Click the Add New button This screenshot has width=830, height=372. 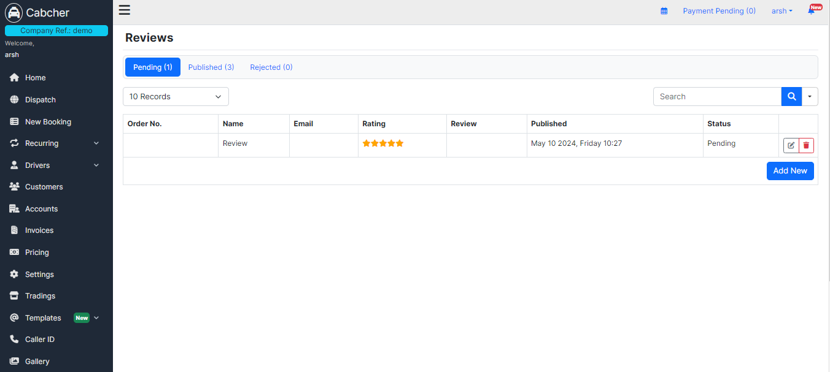[789, 171]
